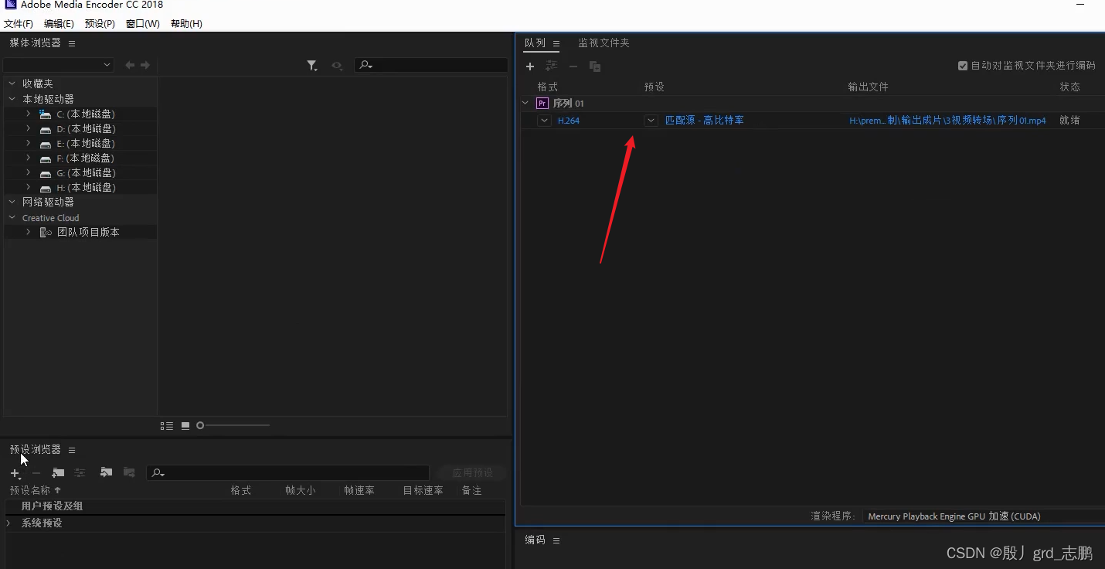The image size is (1105, 569).
Task: Click the 匹配源 - 高比特率 preset link
Action: [705, 121]
